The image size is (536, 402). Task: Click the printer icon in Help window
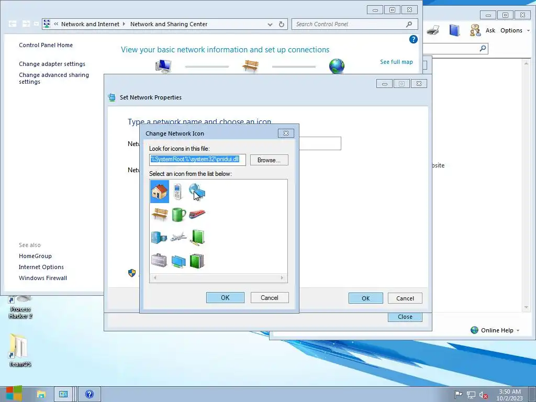click(x=433, y=30)
